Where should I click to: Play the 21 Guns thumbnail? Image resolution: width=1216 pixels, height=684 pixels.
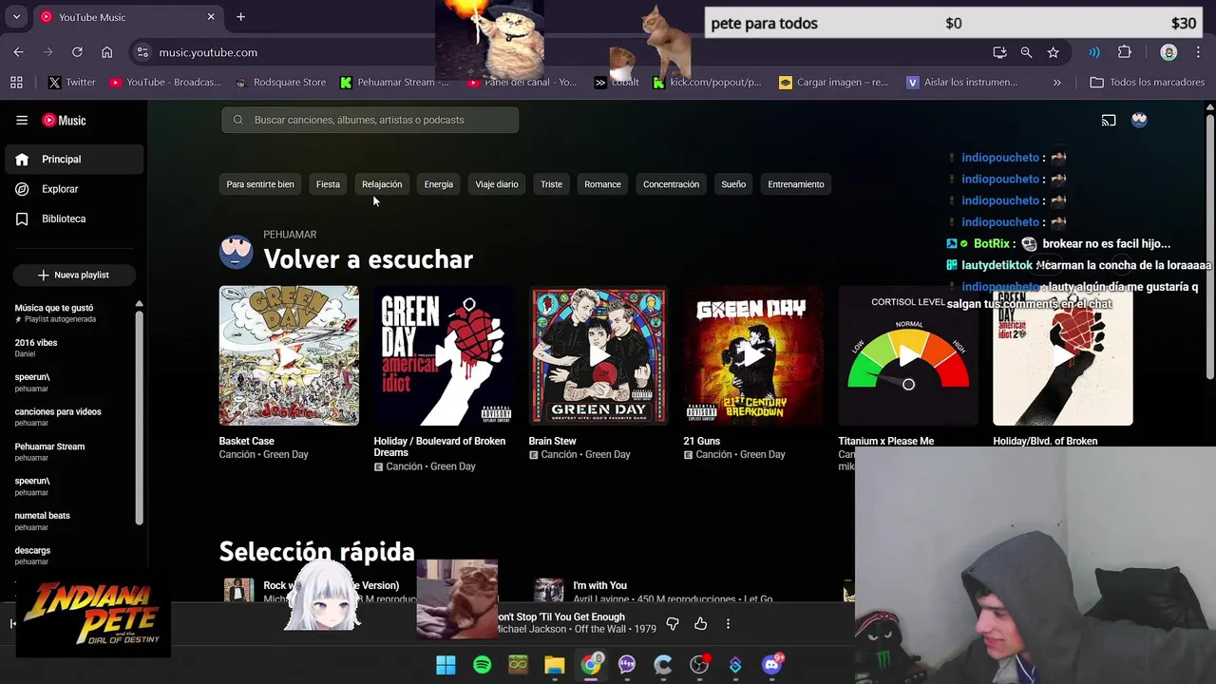(753, 355)
